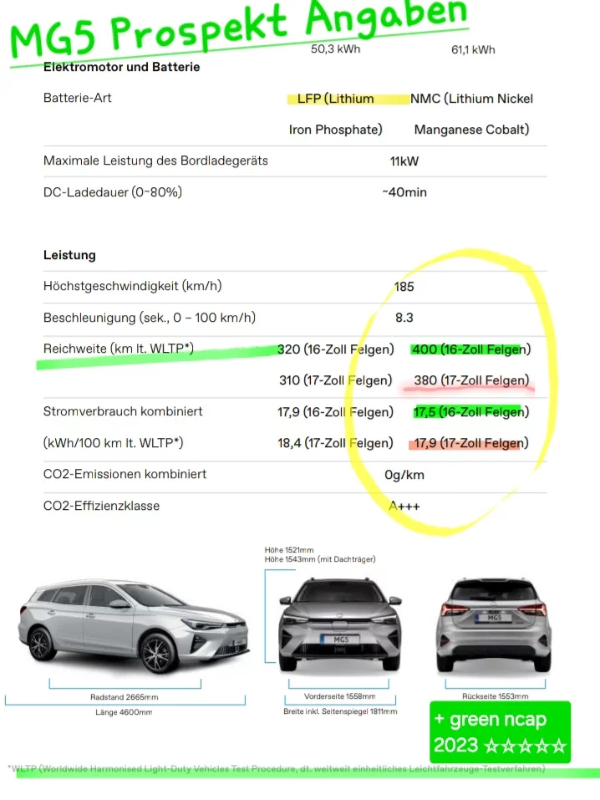Click the yellow-highlighted LFP (Lithium text

point(335,99)
